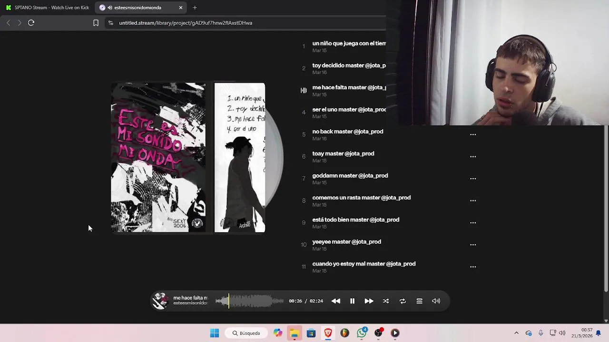Play comemos un rasta master

point(362,198)
